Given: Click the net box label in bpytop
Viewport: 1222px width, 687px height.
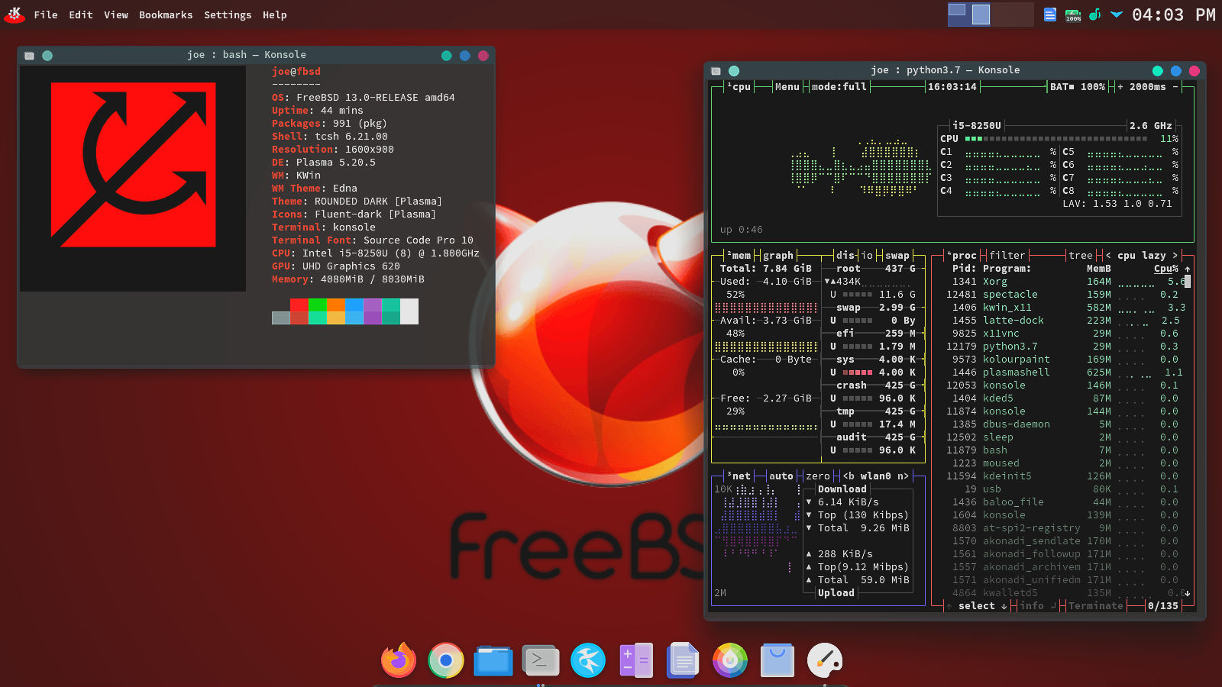Looking at the screenshot, I should pos(739,476).
